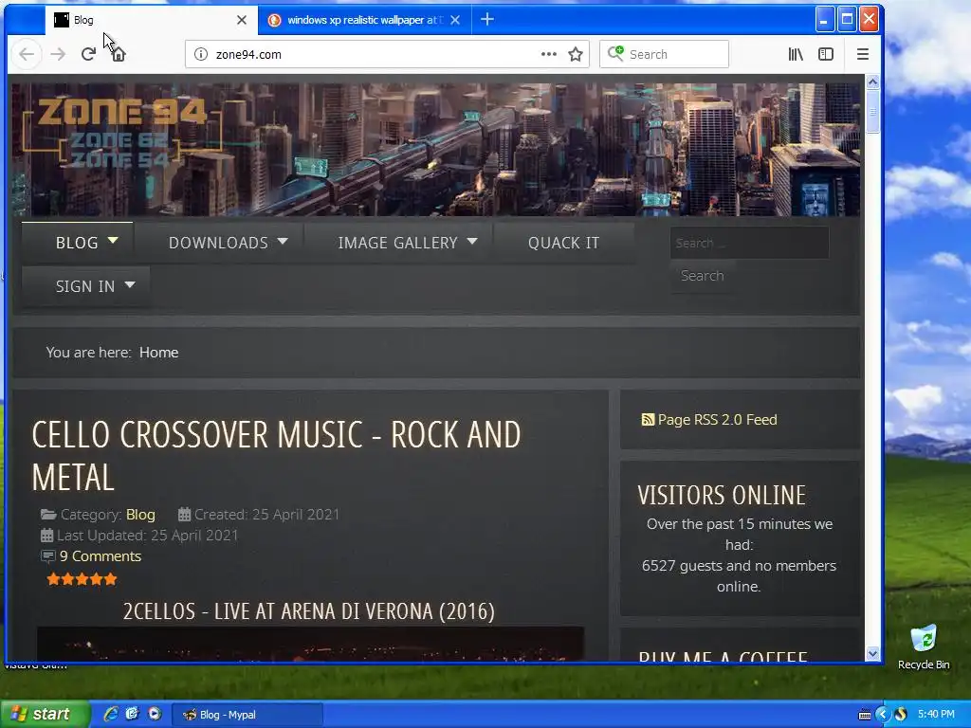
Task: Click the website search input field
Action: (x=749, y=243)
